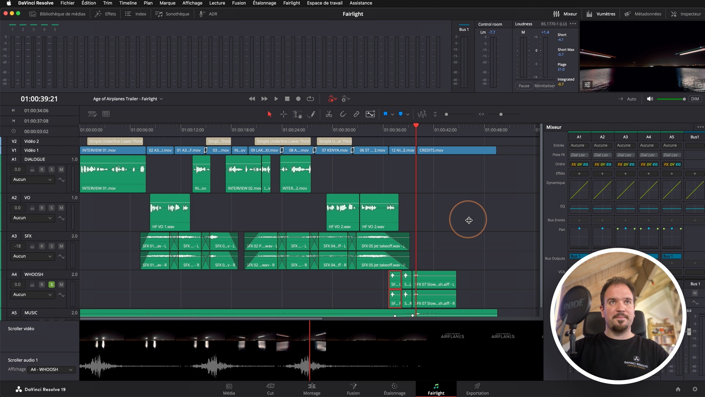The height and width of the screenshot is (397, 705).
Task: Click the link clips icon
Action: click(356, 114)
